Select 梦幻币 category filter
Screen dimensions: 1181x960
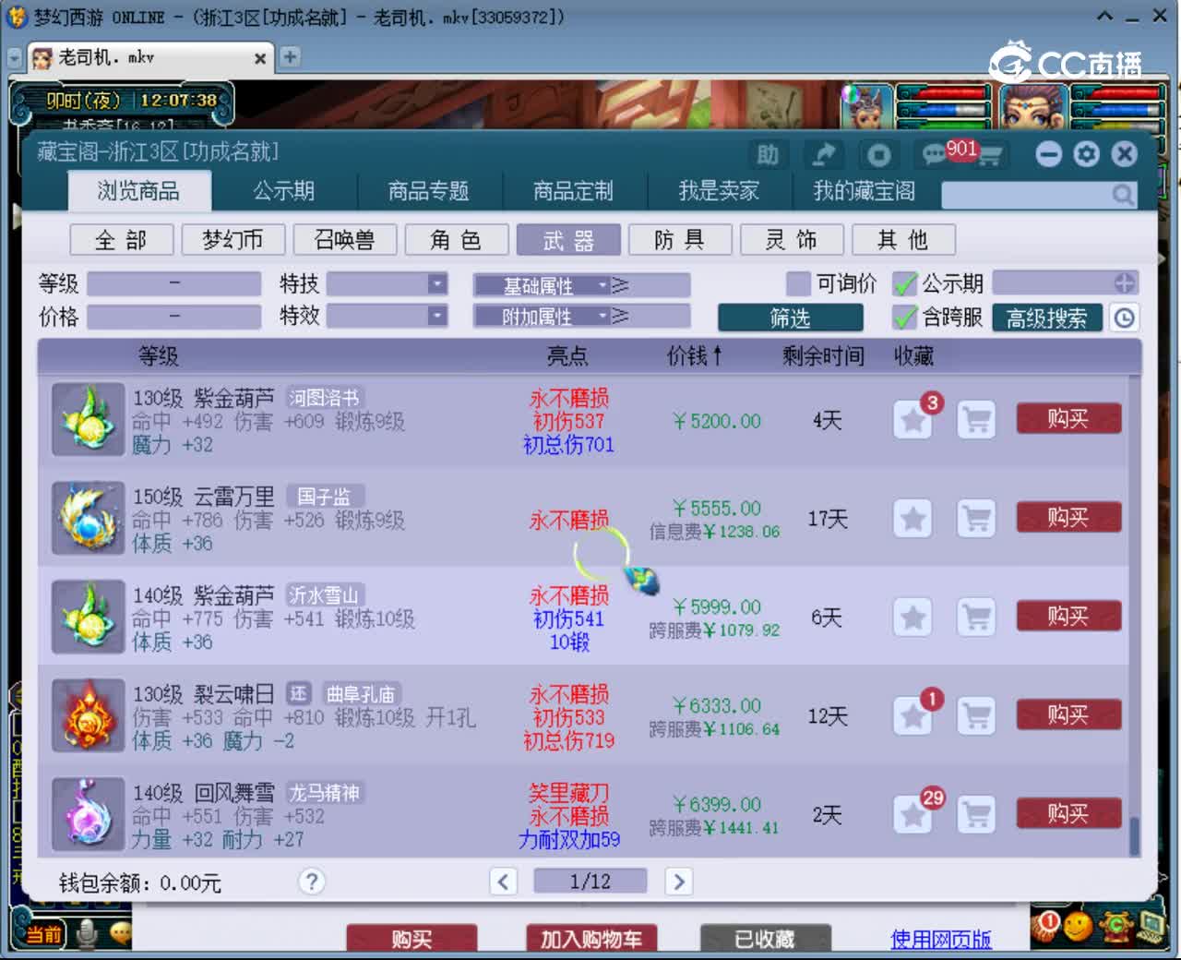(x=233, y=240)
